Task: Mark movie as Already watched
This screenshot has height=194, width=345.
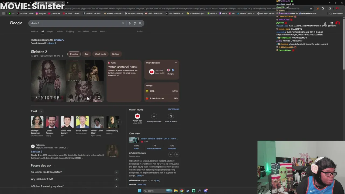Action: coord(154,116)
